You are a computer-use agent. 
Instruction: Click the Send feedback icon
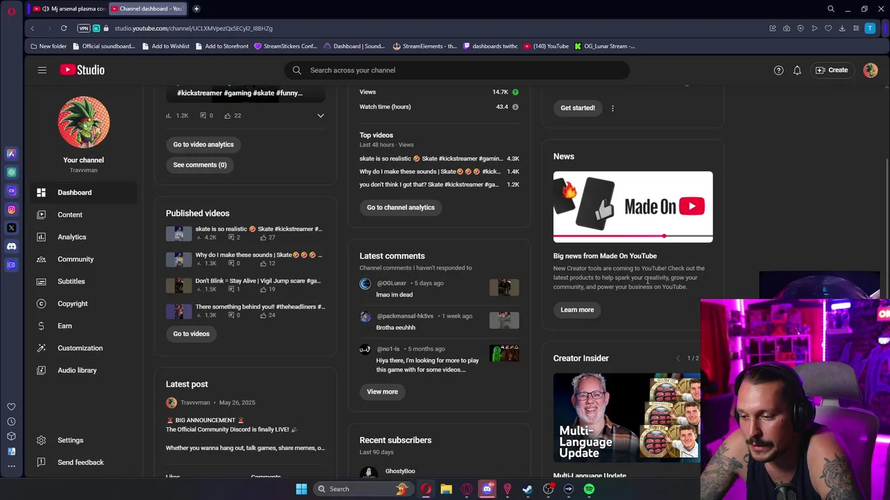coord(41,462)
